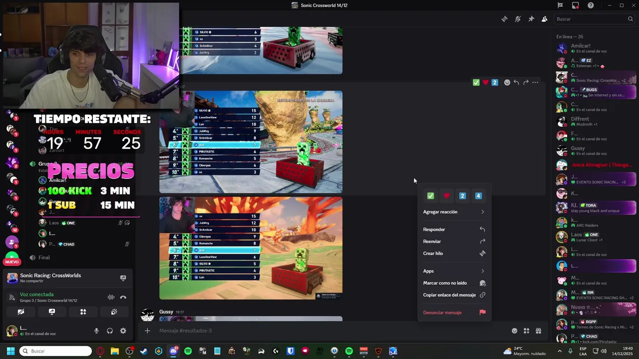Pick the number 4 emoji in context menu
This screenshot has width=639, height=359.
(x=478, y=196)
